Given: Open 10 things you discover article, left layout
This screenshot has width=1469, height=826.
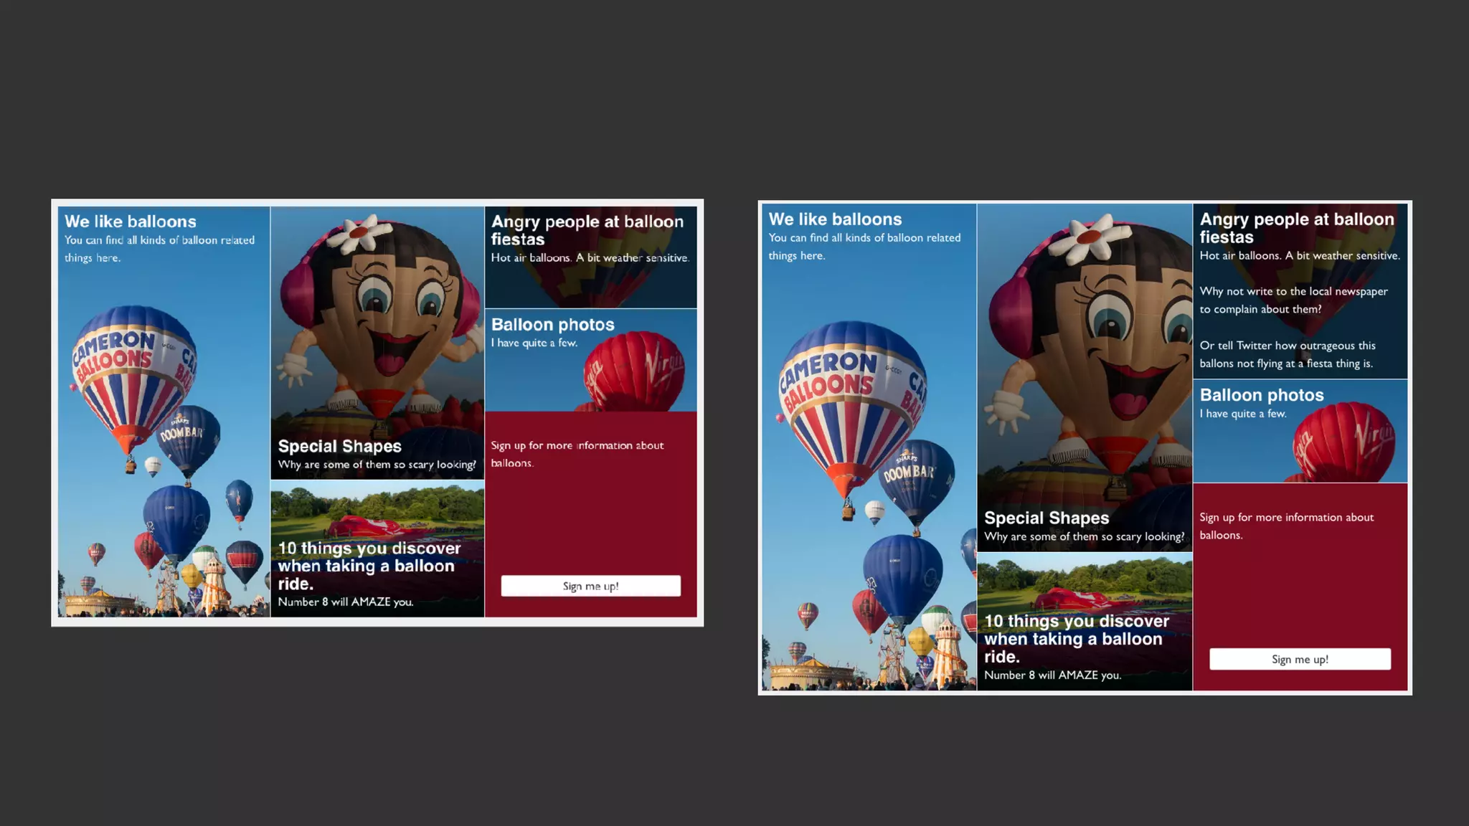Looking at the screenshot, I should [369, 566].
